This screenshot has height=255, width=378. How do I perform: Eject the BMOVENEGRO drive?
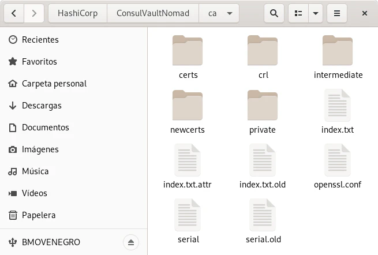click(x=131, y=242)
